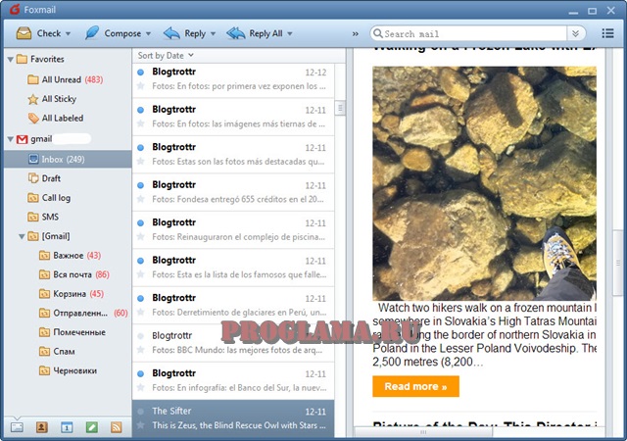This screenshot has height=441, width=627.
Task: Click the Draft folder icon
Action: coord(33,178)
